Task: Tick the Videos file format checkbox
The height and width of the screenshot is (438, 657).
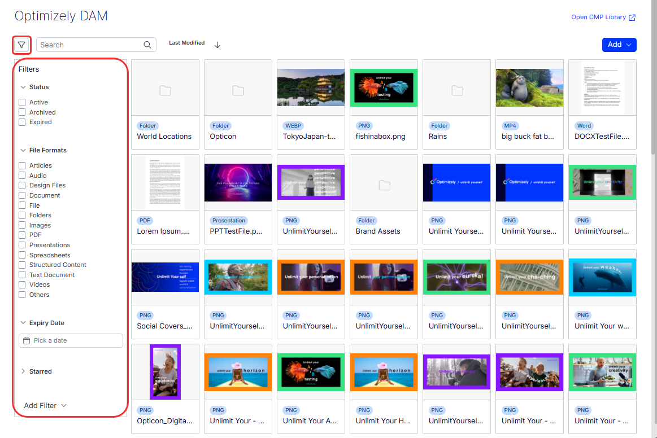Action: (x=22, y=284)
